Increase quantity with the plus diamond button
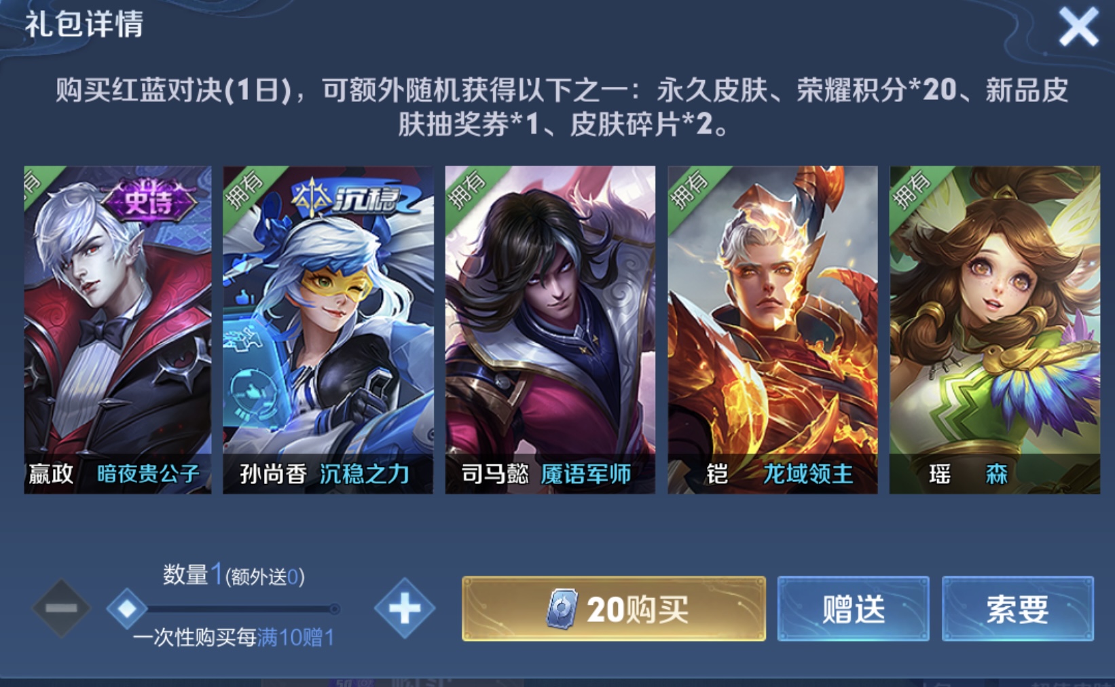The width and height of the screenshot is (1115, 687). [x=405, y=608]
